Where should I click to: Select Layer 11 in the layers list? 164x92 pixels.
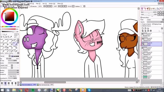point(152,77)
